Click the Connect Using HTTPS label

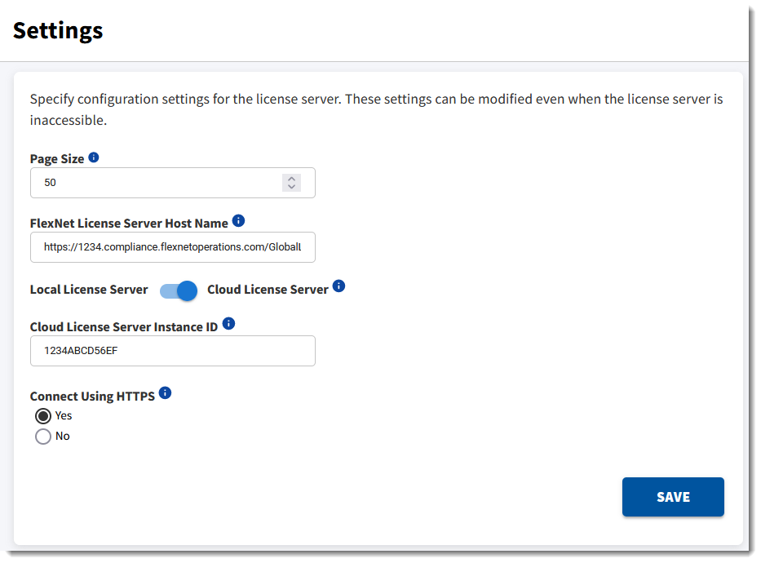tap(92, 397)
